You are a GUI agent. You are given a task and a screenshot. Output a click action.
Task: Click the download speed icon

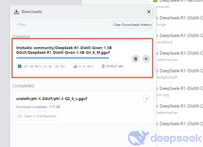tap(76, 66)
